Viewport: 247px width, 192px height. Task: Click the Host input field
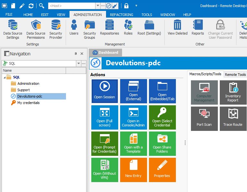pyautogui.click(x=72, y=6)
